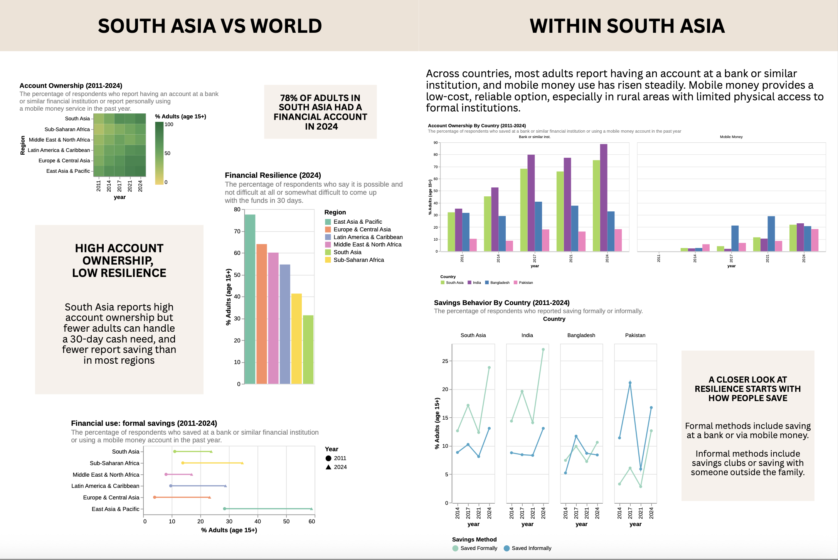The width and height of the screenshot is (838, 560).
Task: Click the India 2024 Saved Formally point
Action: 543,350
